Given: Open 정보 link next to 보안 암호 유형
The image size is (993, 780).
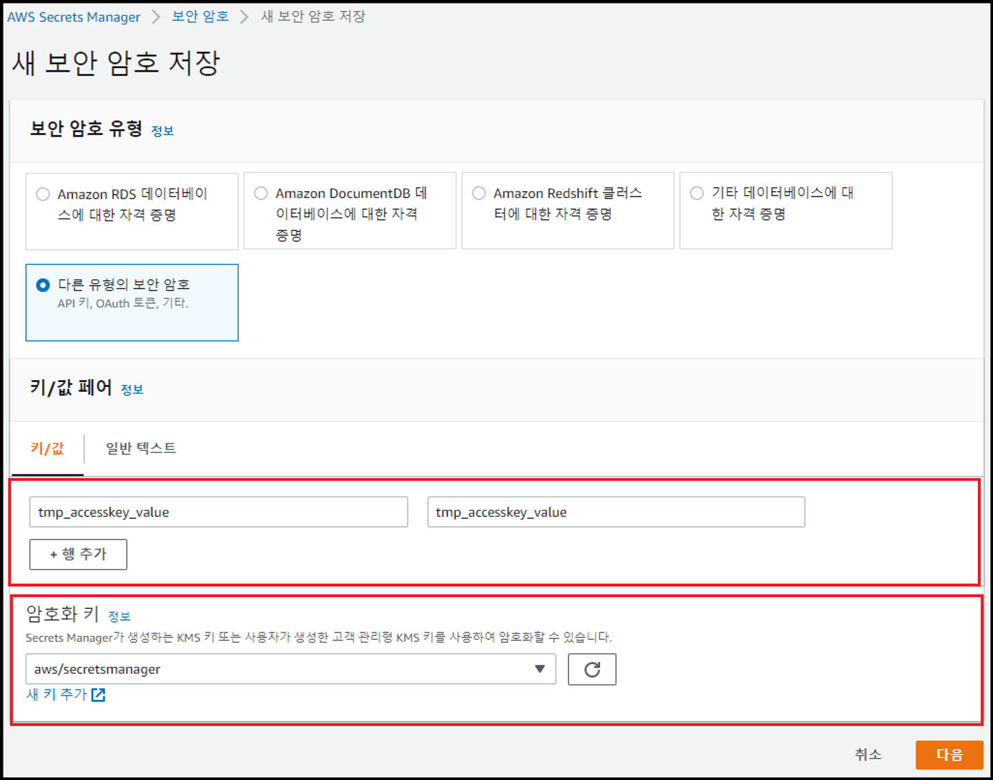Looking at the screenshot, I should point(163,131).
